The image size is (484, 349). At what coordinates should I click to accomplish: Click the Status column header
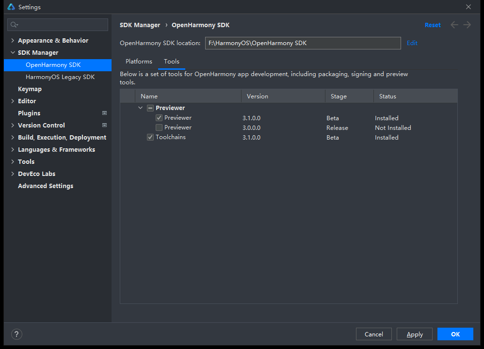click(x=416, y=96)
